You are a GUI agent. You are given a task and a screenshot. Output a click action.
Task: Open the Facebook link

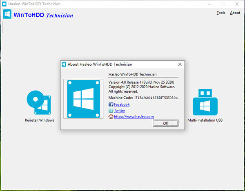click(x=122, y=104)
